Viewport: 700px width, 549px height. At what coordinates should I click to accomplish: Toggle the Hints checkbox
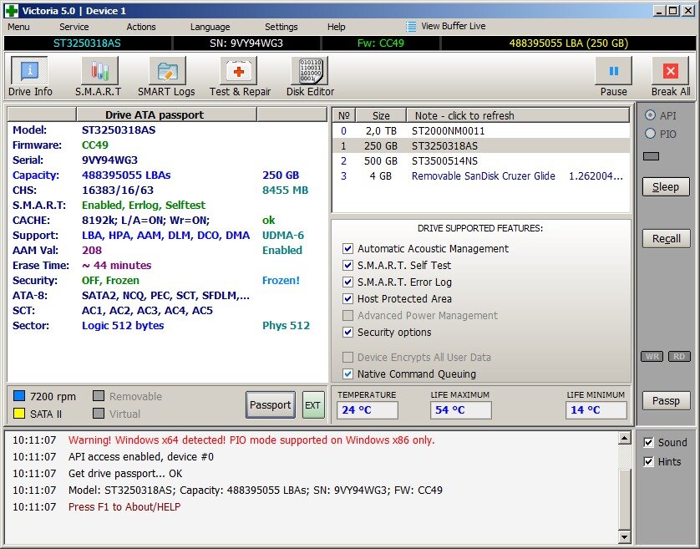pyautogui.click(x=648, y=461)
